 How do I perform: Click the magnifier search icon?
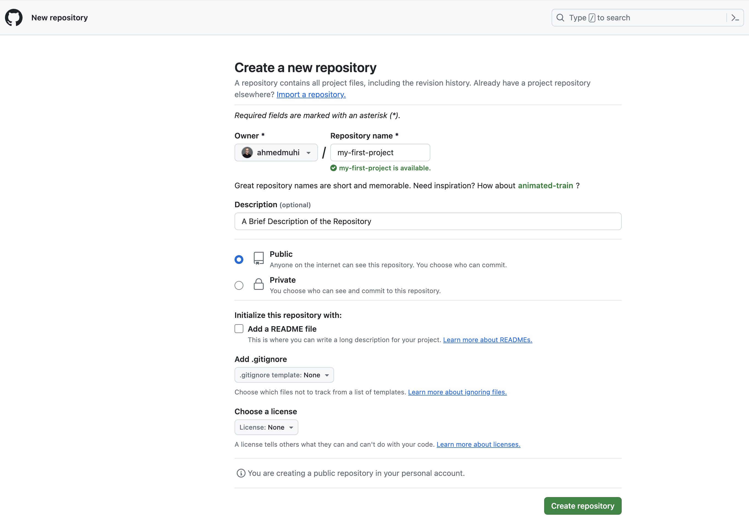pos(560,18)
